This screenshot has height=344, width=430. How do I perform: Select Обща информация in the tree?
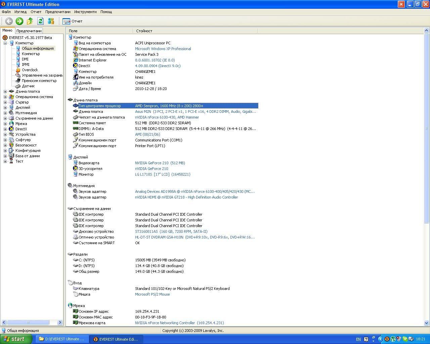click(x=38, y=48)
